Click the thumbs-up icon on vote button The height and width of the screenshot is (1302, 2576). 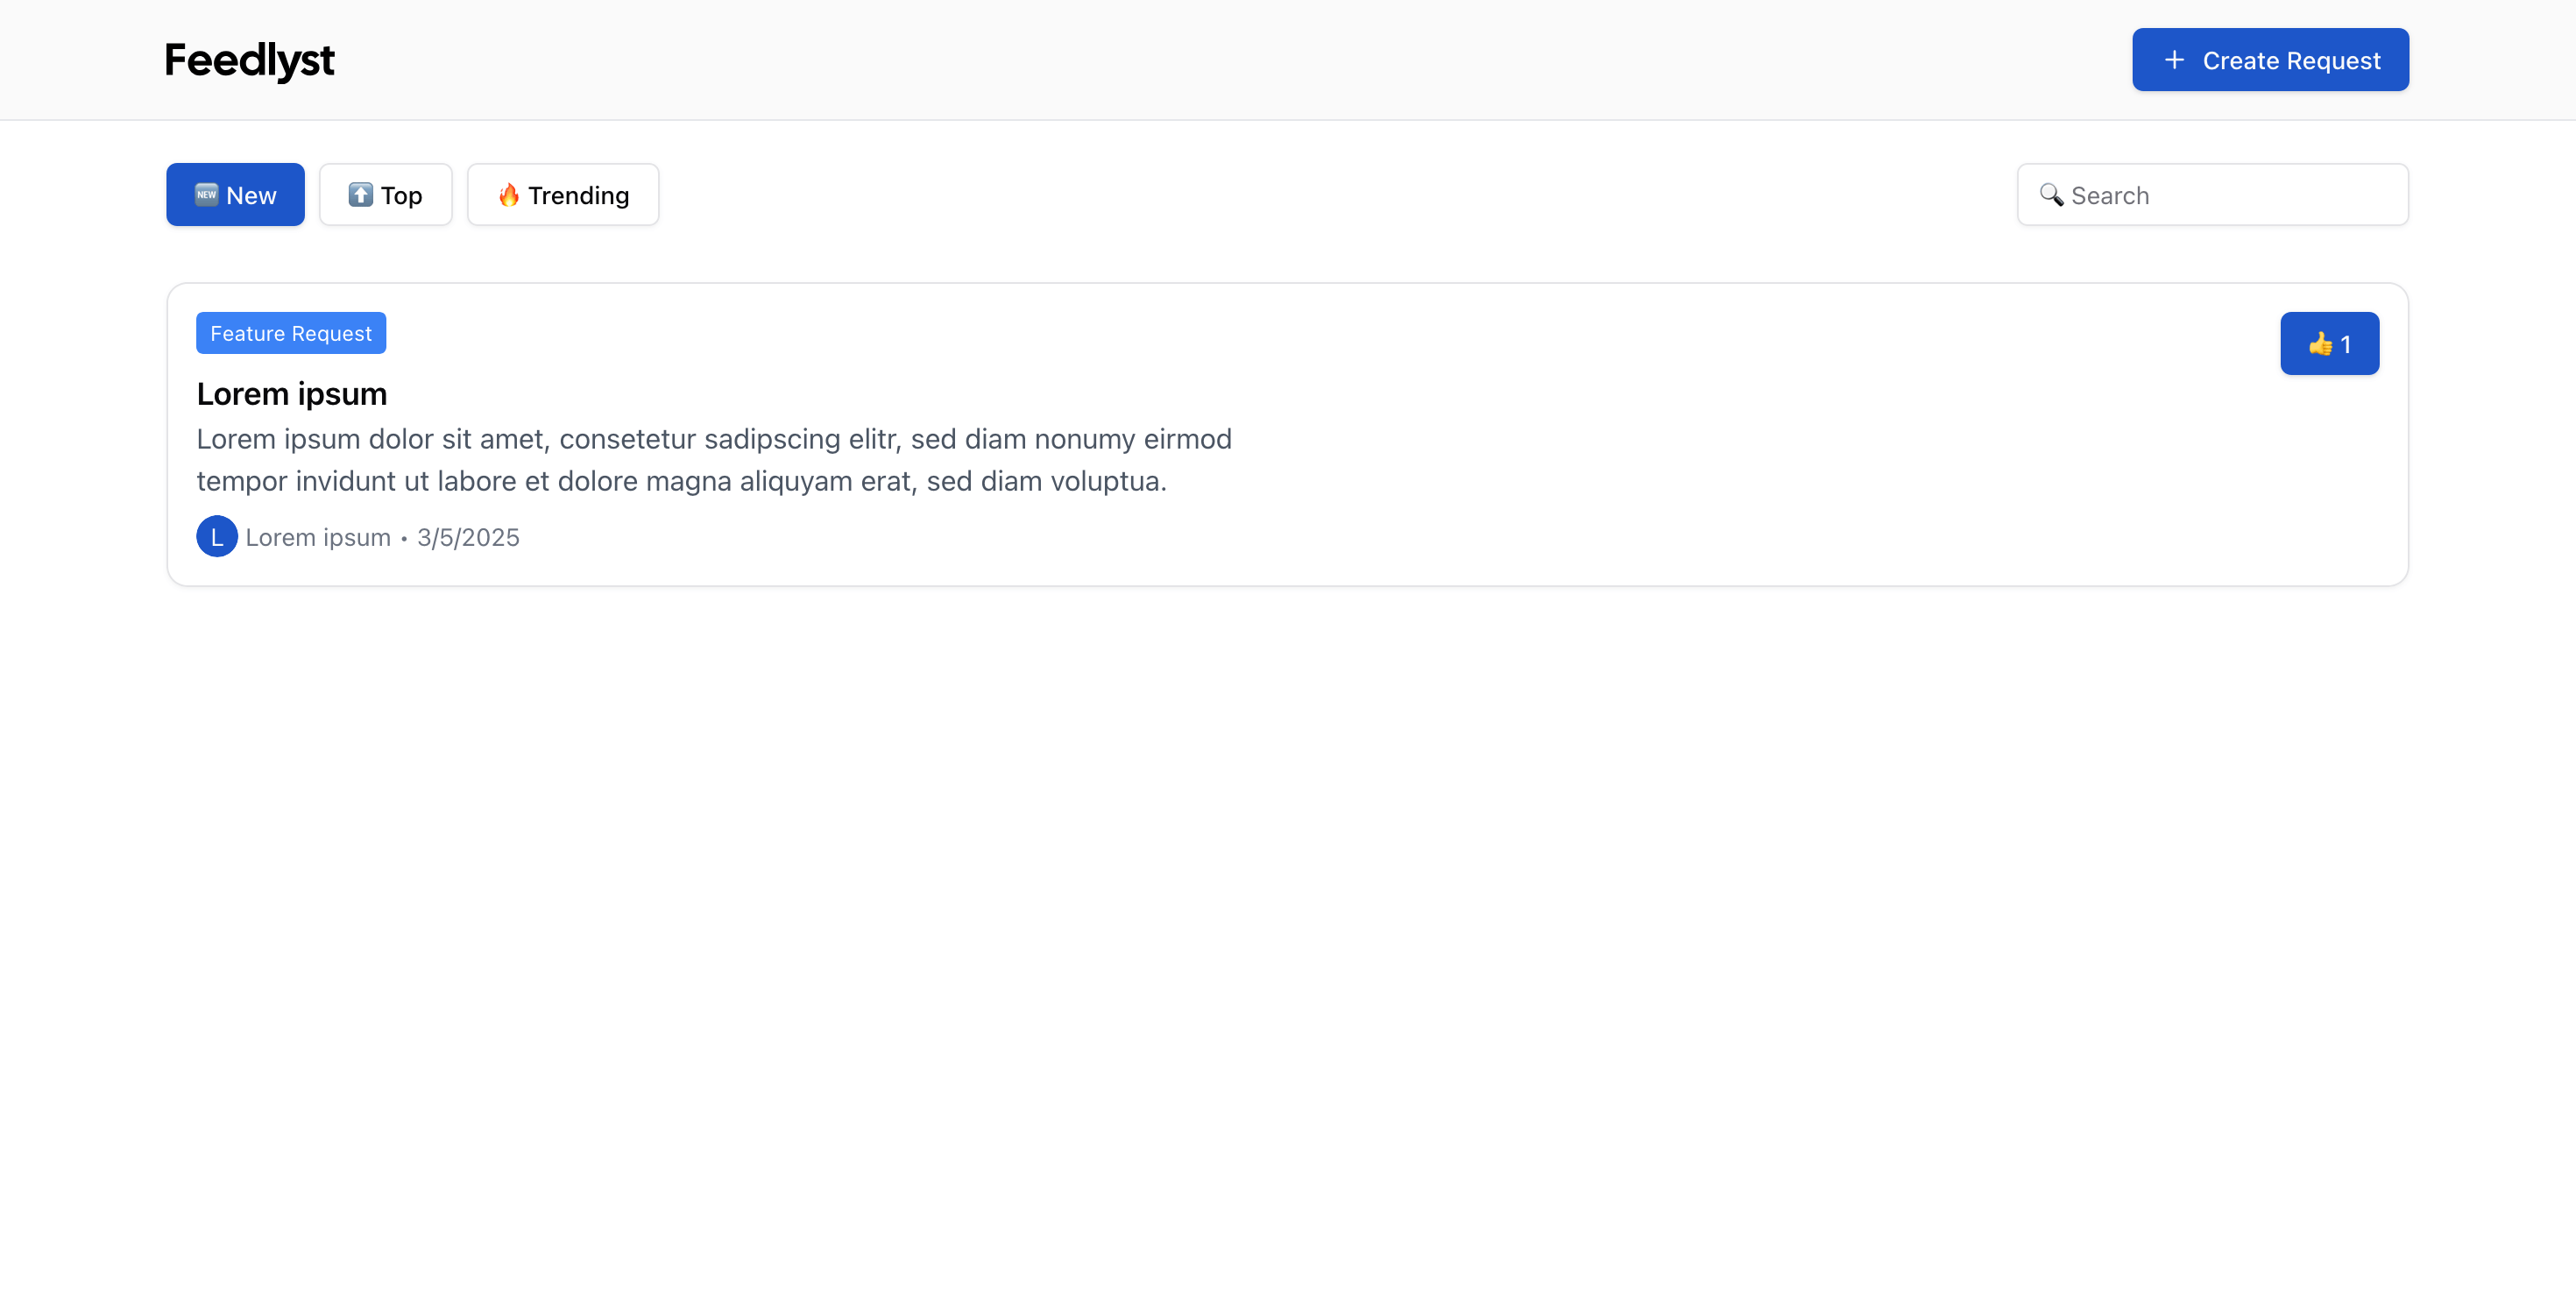2320,344
